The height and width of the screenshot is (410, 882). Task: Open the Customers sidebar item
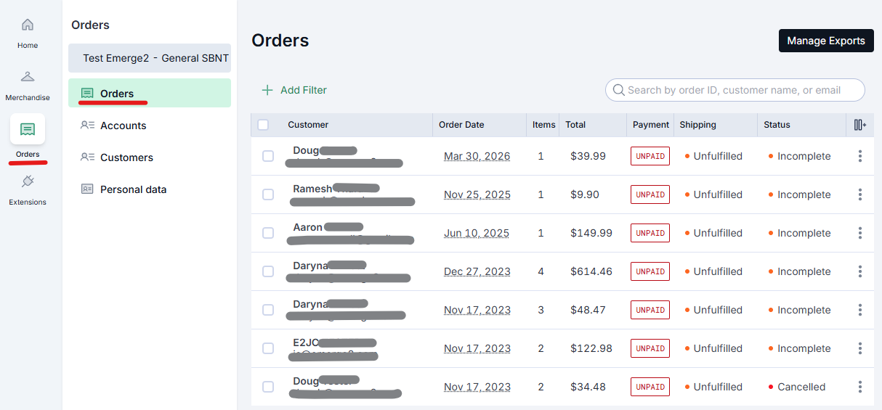point(126,157)
